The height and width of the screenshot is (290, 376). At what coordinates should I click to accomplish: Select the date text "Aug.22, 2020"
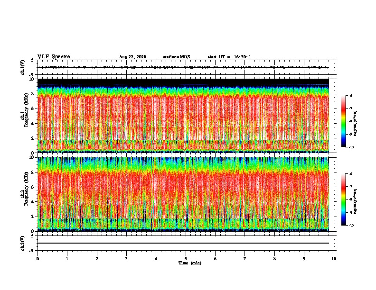[x=132, y=57]
